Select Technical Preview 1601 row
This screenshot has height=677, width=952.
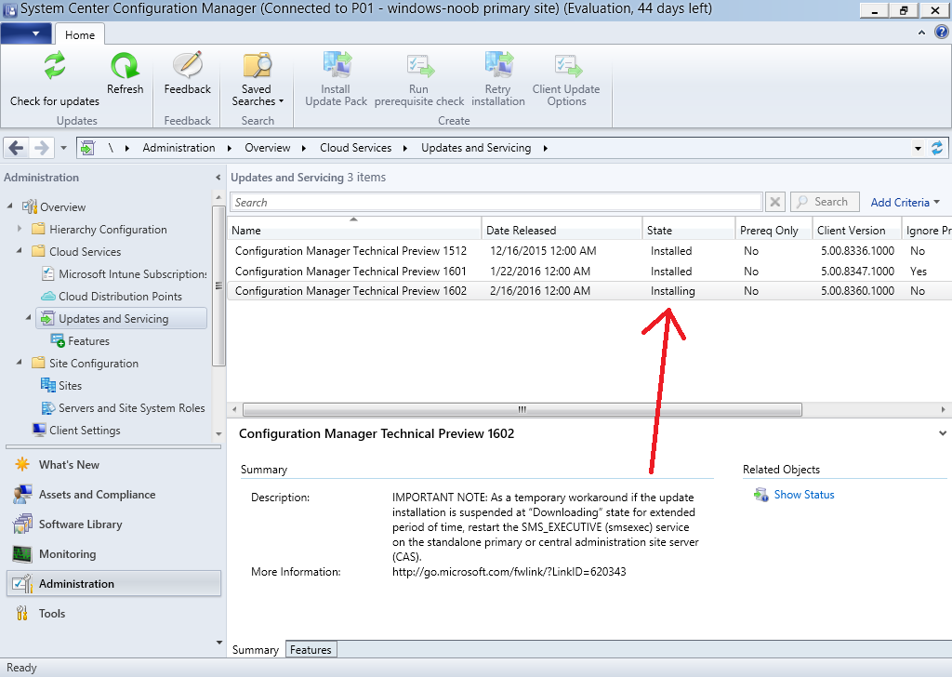(x=588, y=272)
